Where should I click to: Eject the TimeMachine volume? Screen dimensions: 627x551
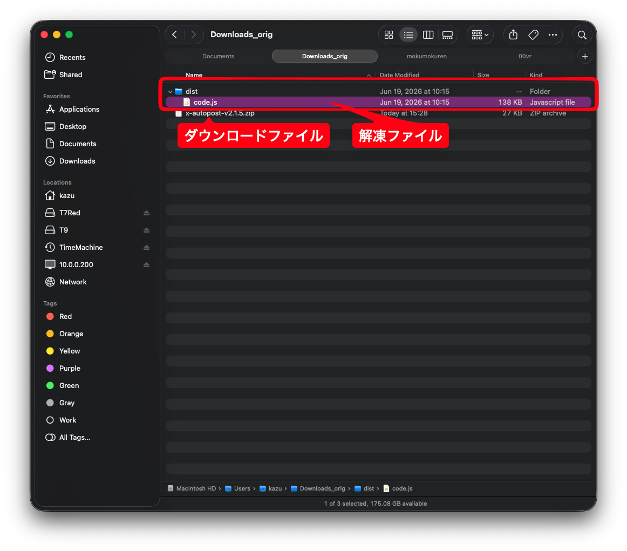[146, 248]
